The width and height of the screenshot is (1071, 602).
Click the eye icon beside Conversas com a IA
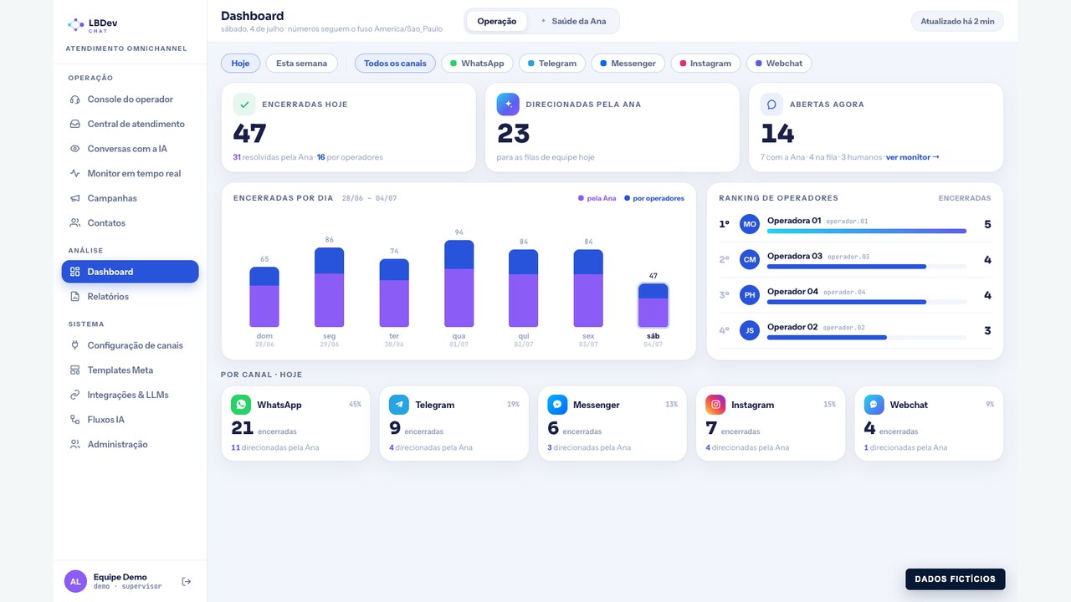point(75,149)
